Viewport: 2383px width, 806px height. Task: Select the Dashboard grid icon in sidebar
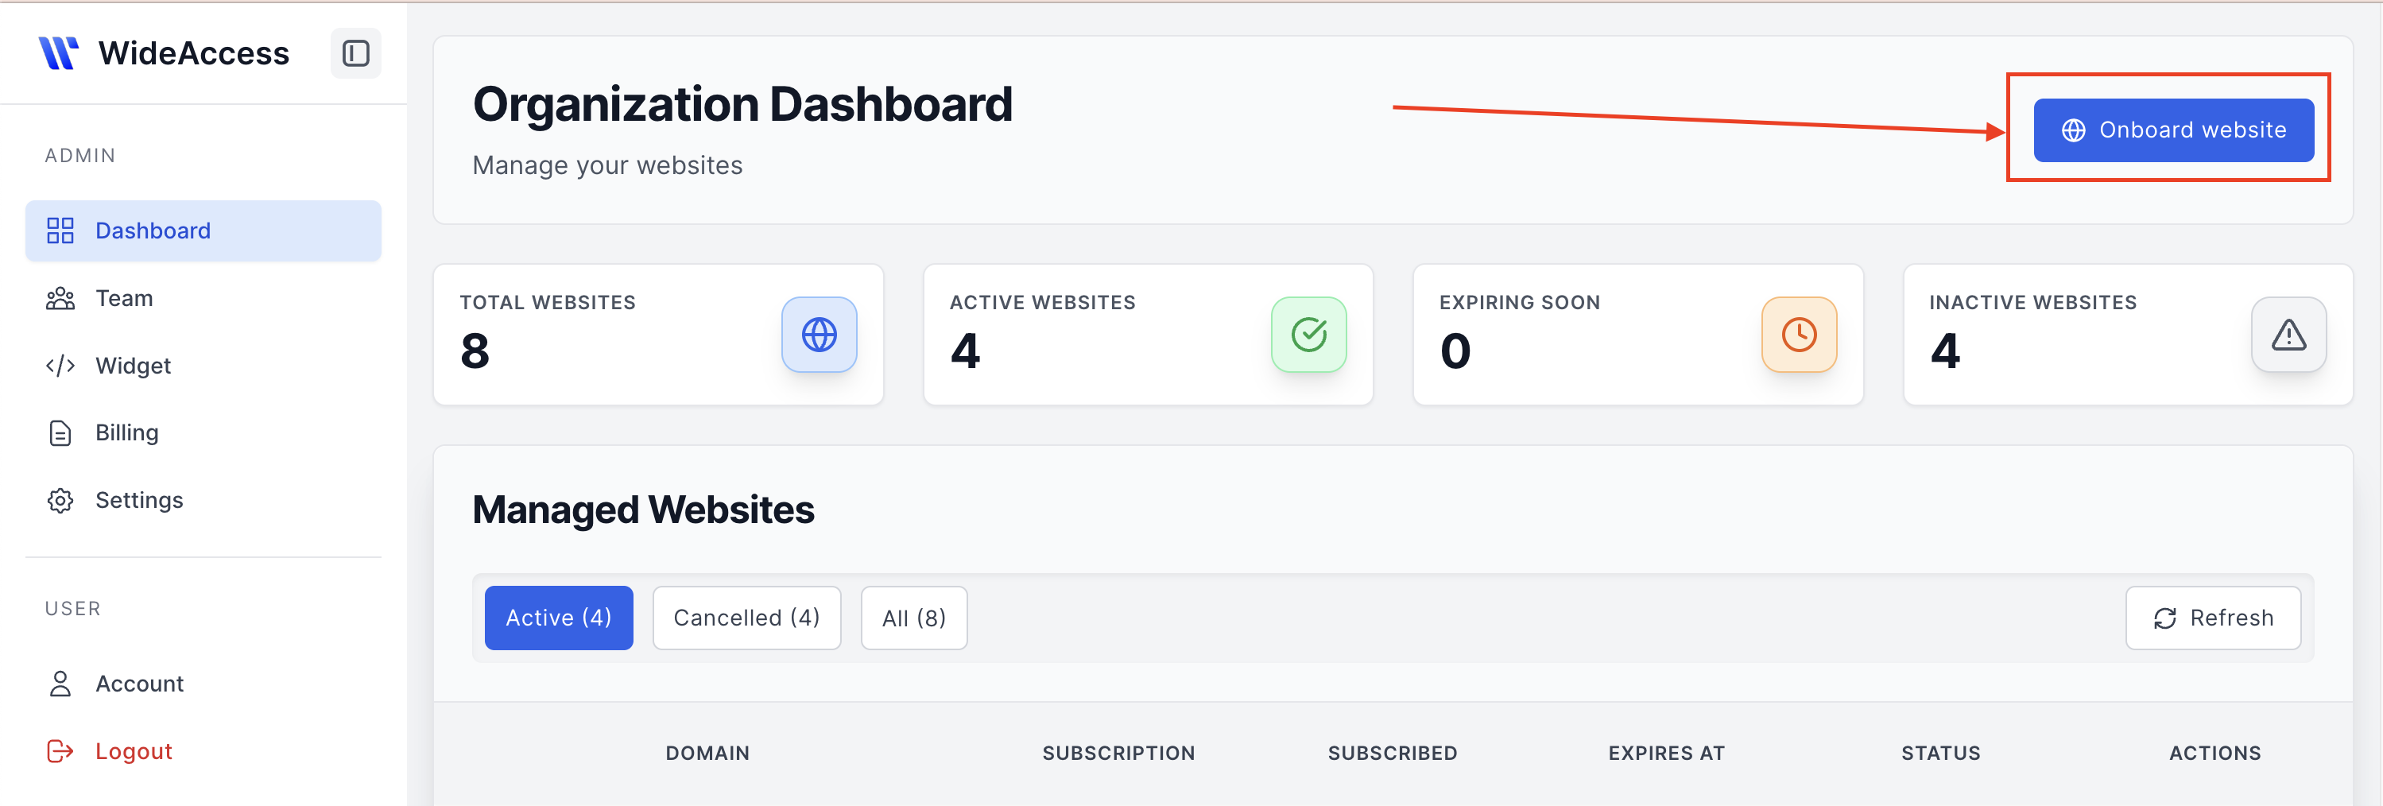(x=61, y=231)
